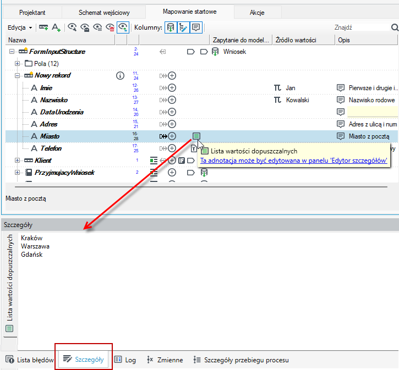Click the plus circle on Telefon row
The image size is (399, 370).
pos(172,148)
